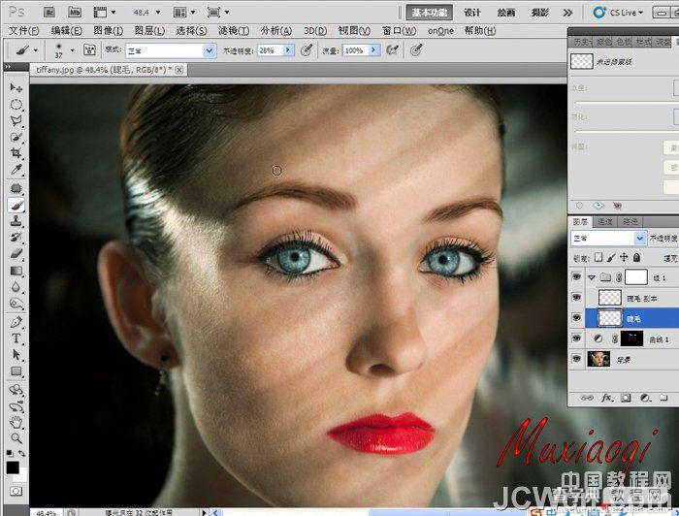Click the add layer style fx icon

point(606,398)
